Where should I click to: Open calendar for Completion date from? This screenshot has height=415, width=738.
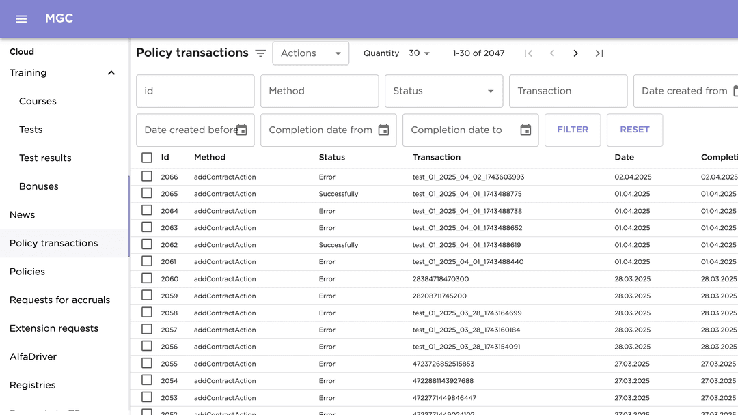[x=383, y=130]
